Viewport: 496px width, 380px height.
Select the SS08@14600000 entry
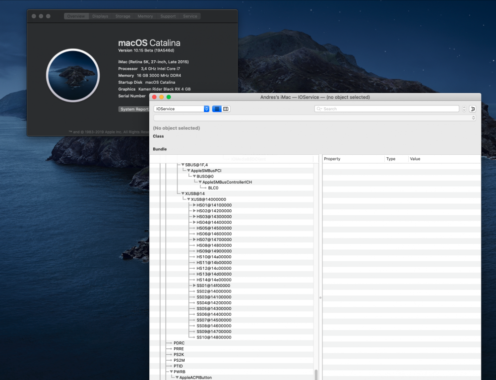coord(214,326)
